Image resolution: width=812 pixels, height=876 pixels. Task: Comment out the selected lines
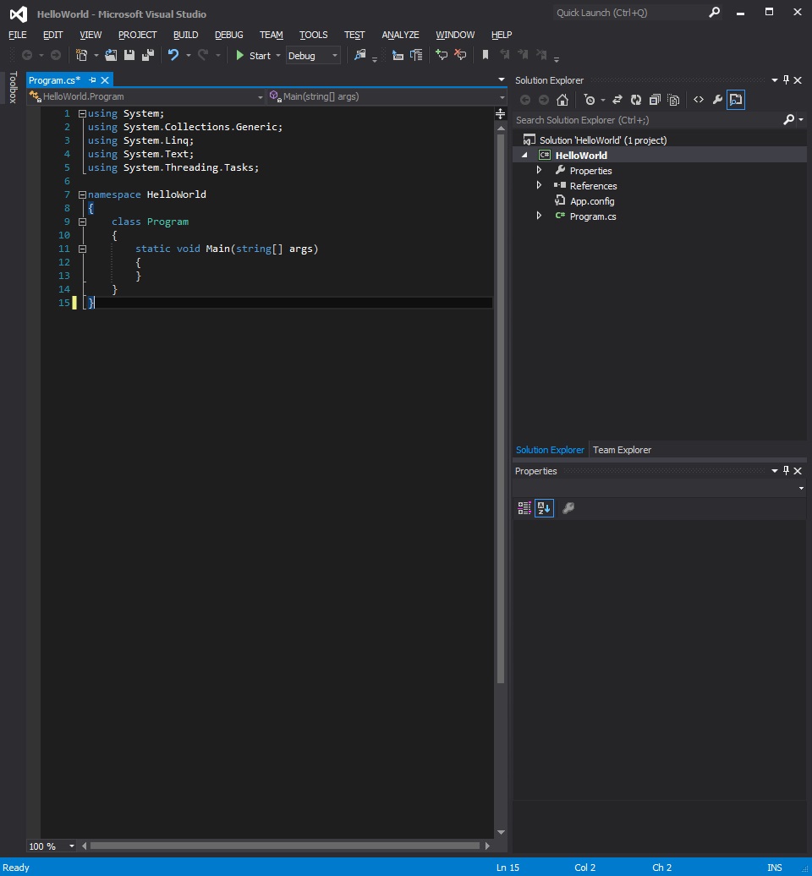coord(442,55)
